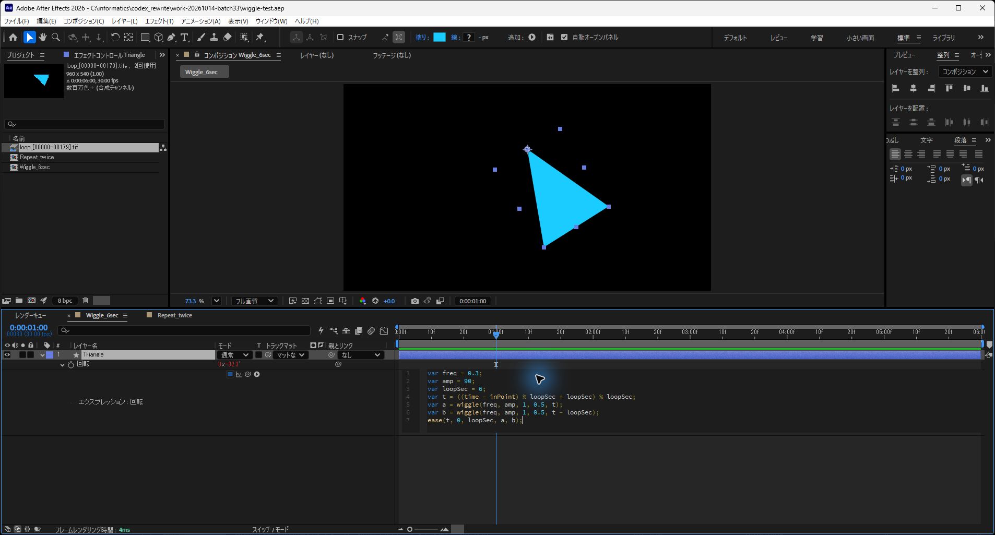995x535 pixels.
Task: Center-align text in the paragraph panel
Action: [x=908, y=154]
